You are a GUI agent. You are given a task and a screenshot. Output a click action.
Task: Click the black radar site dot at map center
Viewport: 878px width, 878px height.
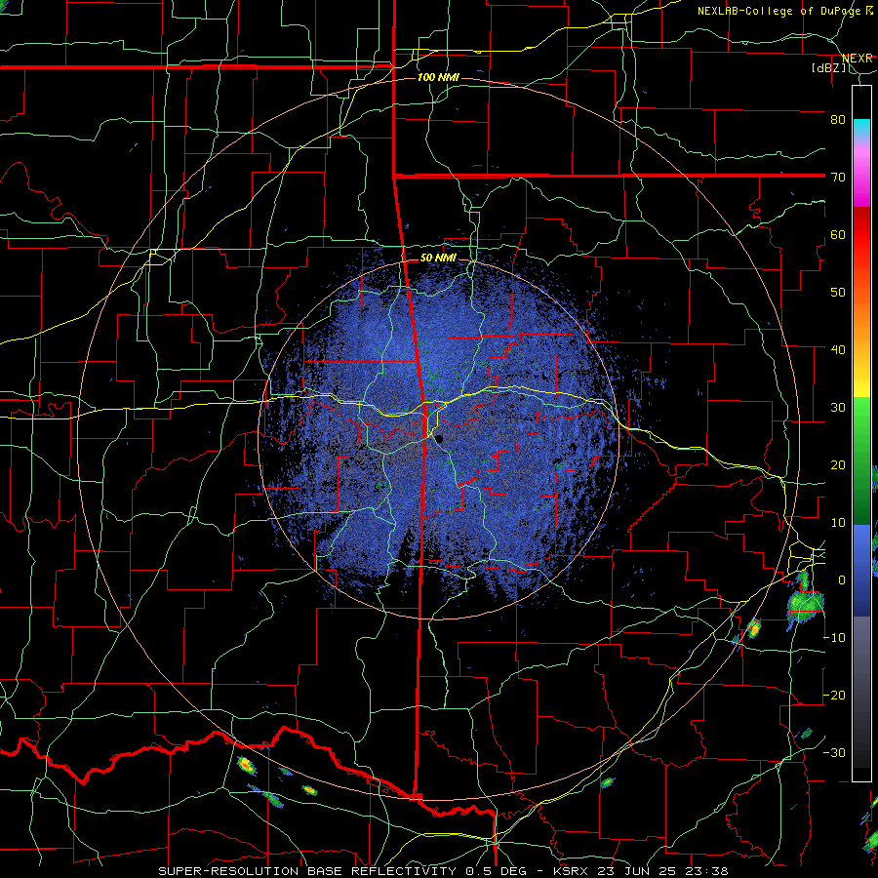pos(440,439)
